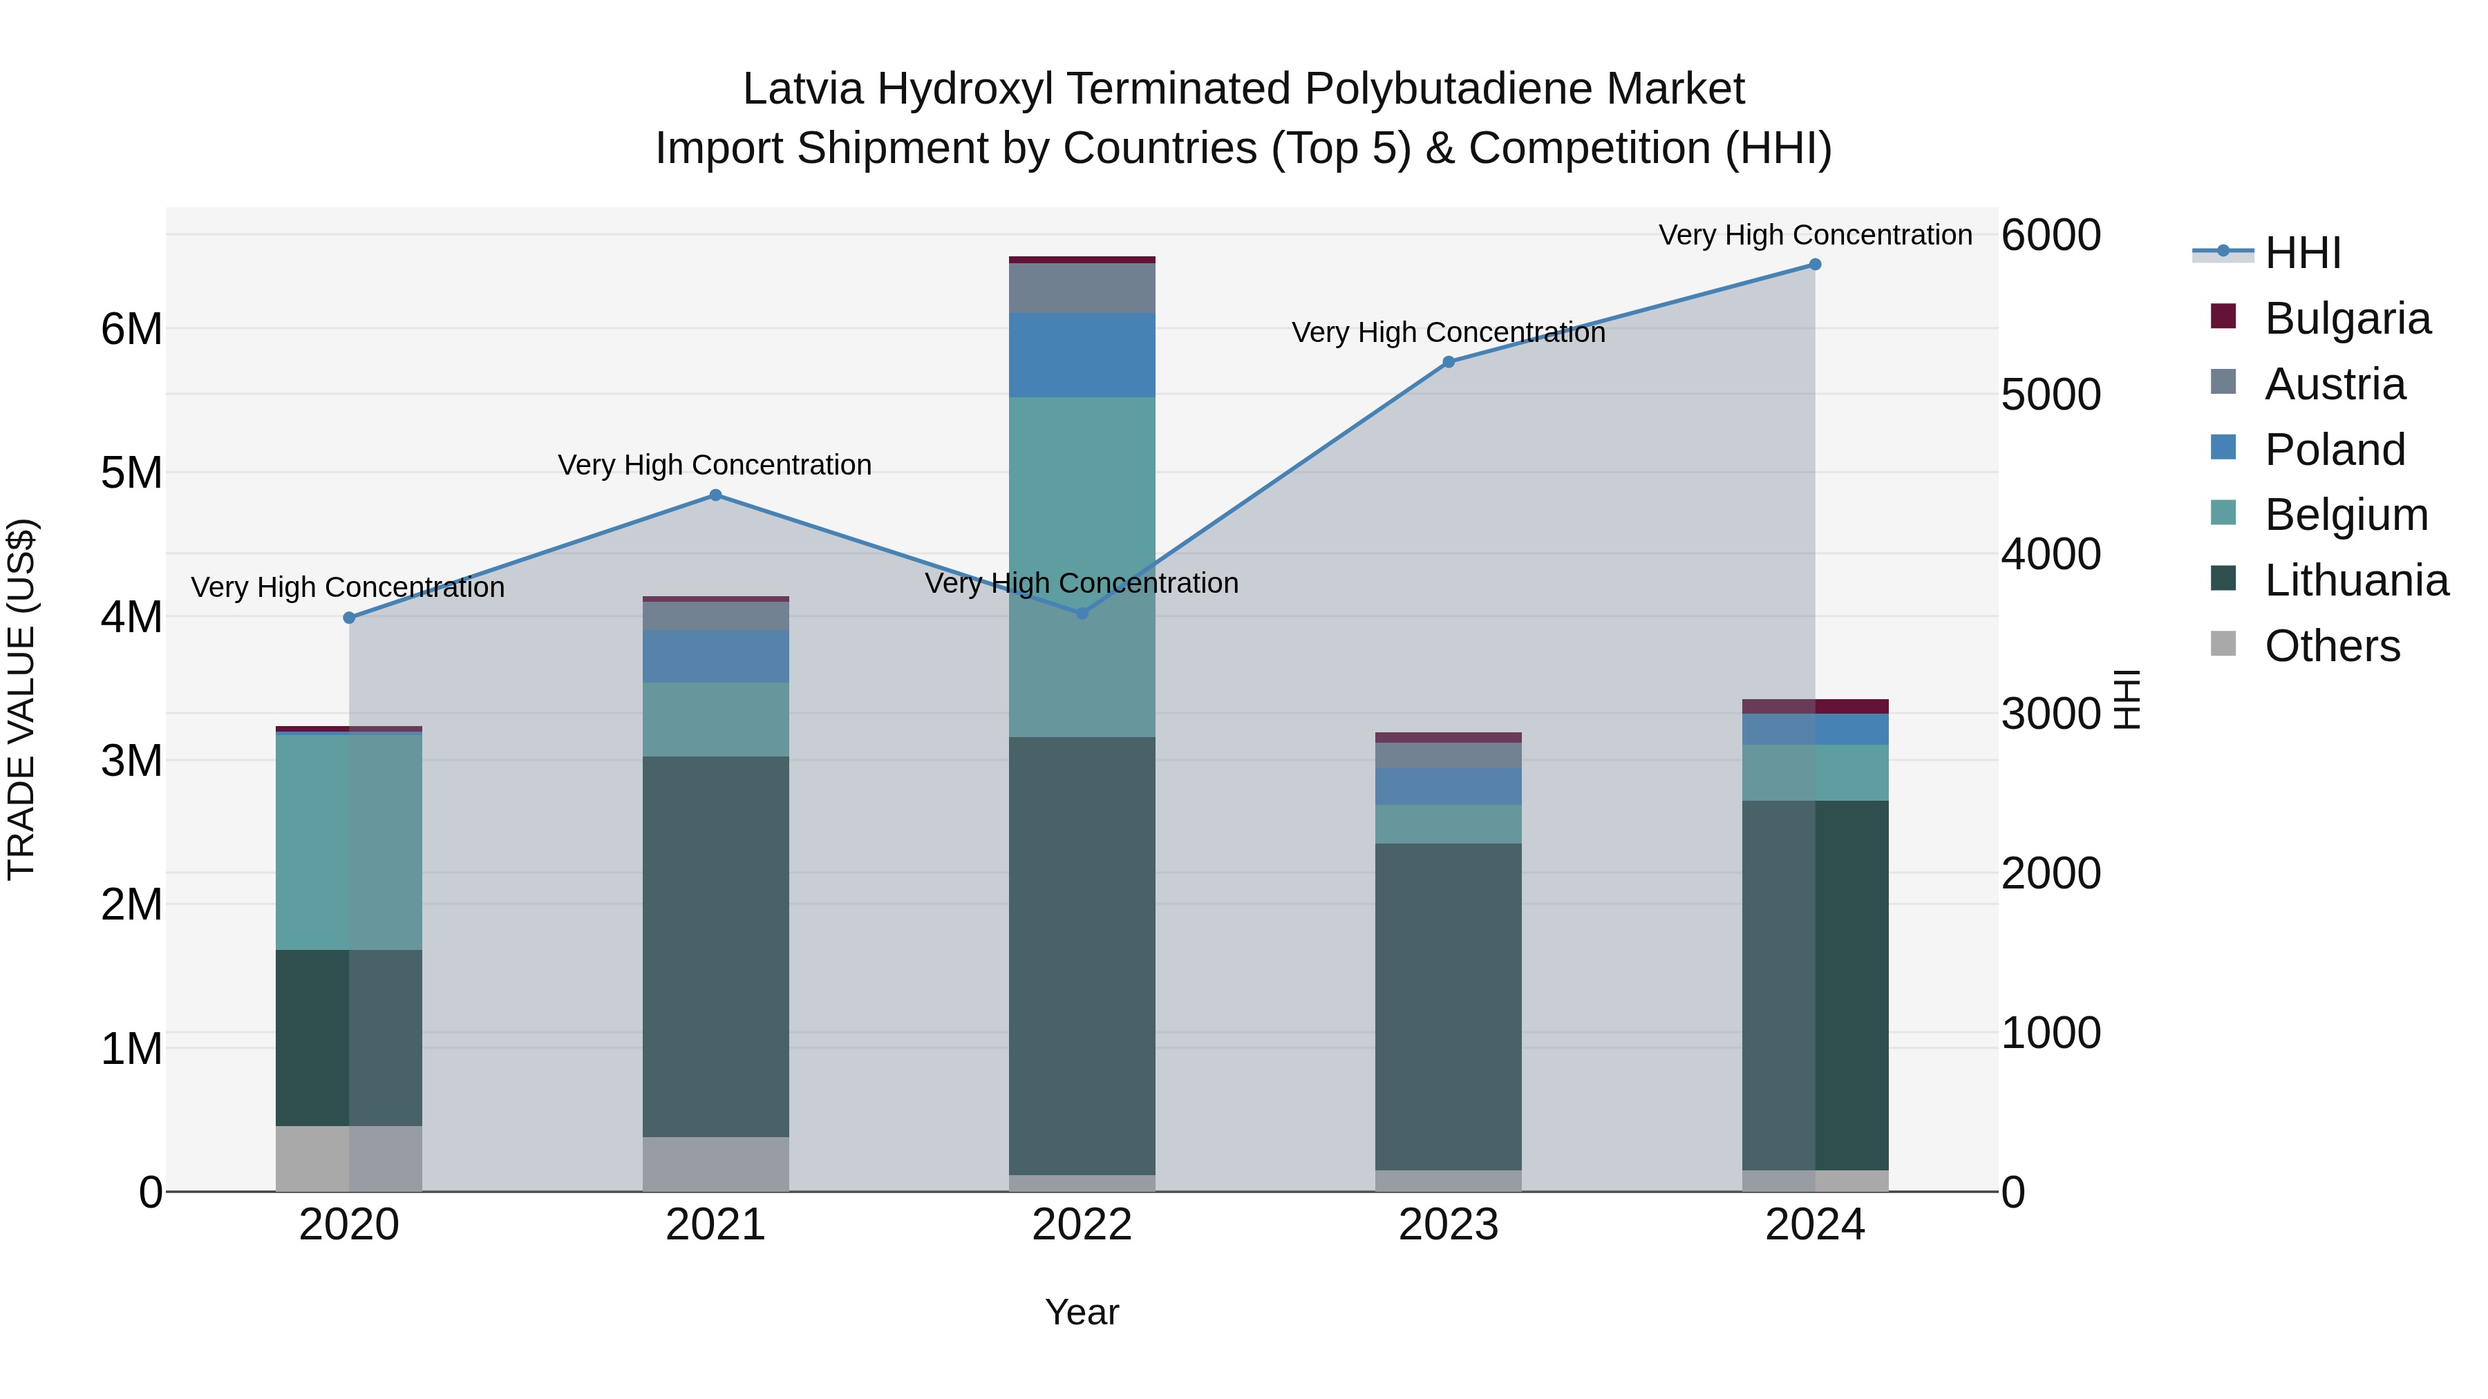Click the Poland blue legend swatch
Viewport: 2488px width, 1399px height.
(2223, 448)
